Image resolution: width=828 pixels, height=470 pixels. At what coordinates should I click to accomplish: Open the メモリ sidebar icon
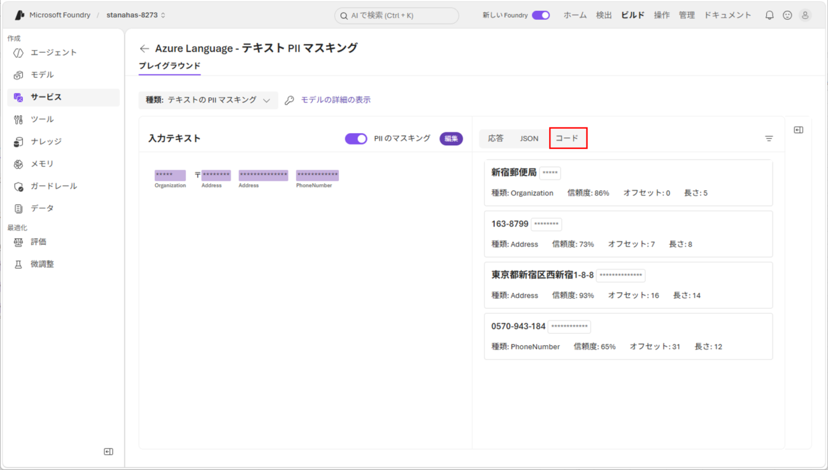pyautogui.click(x=18, y=164)
